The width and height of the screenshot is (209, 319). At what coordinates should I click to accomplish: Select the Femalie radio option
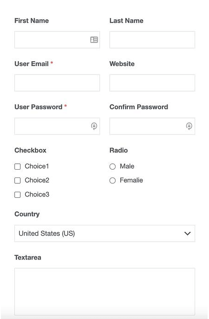pyautogui.click(x=112, y=180)
